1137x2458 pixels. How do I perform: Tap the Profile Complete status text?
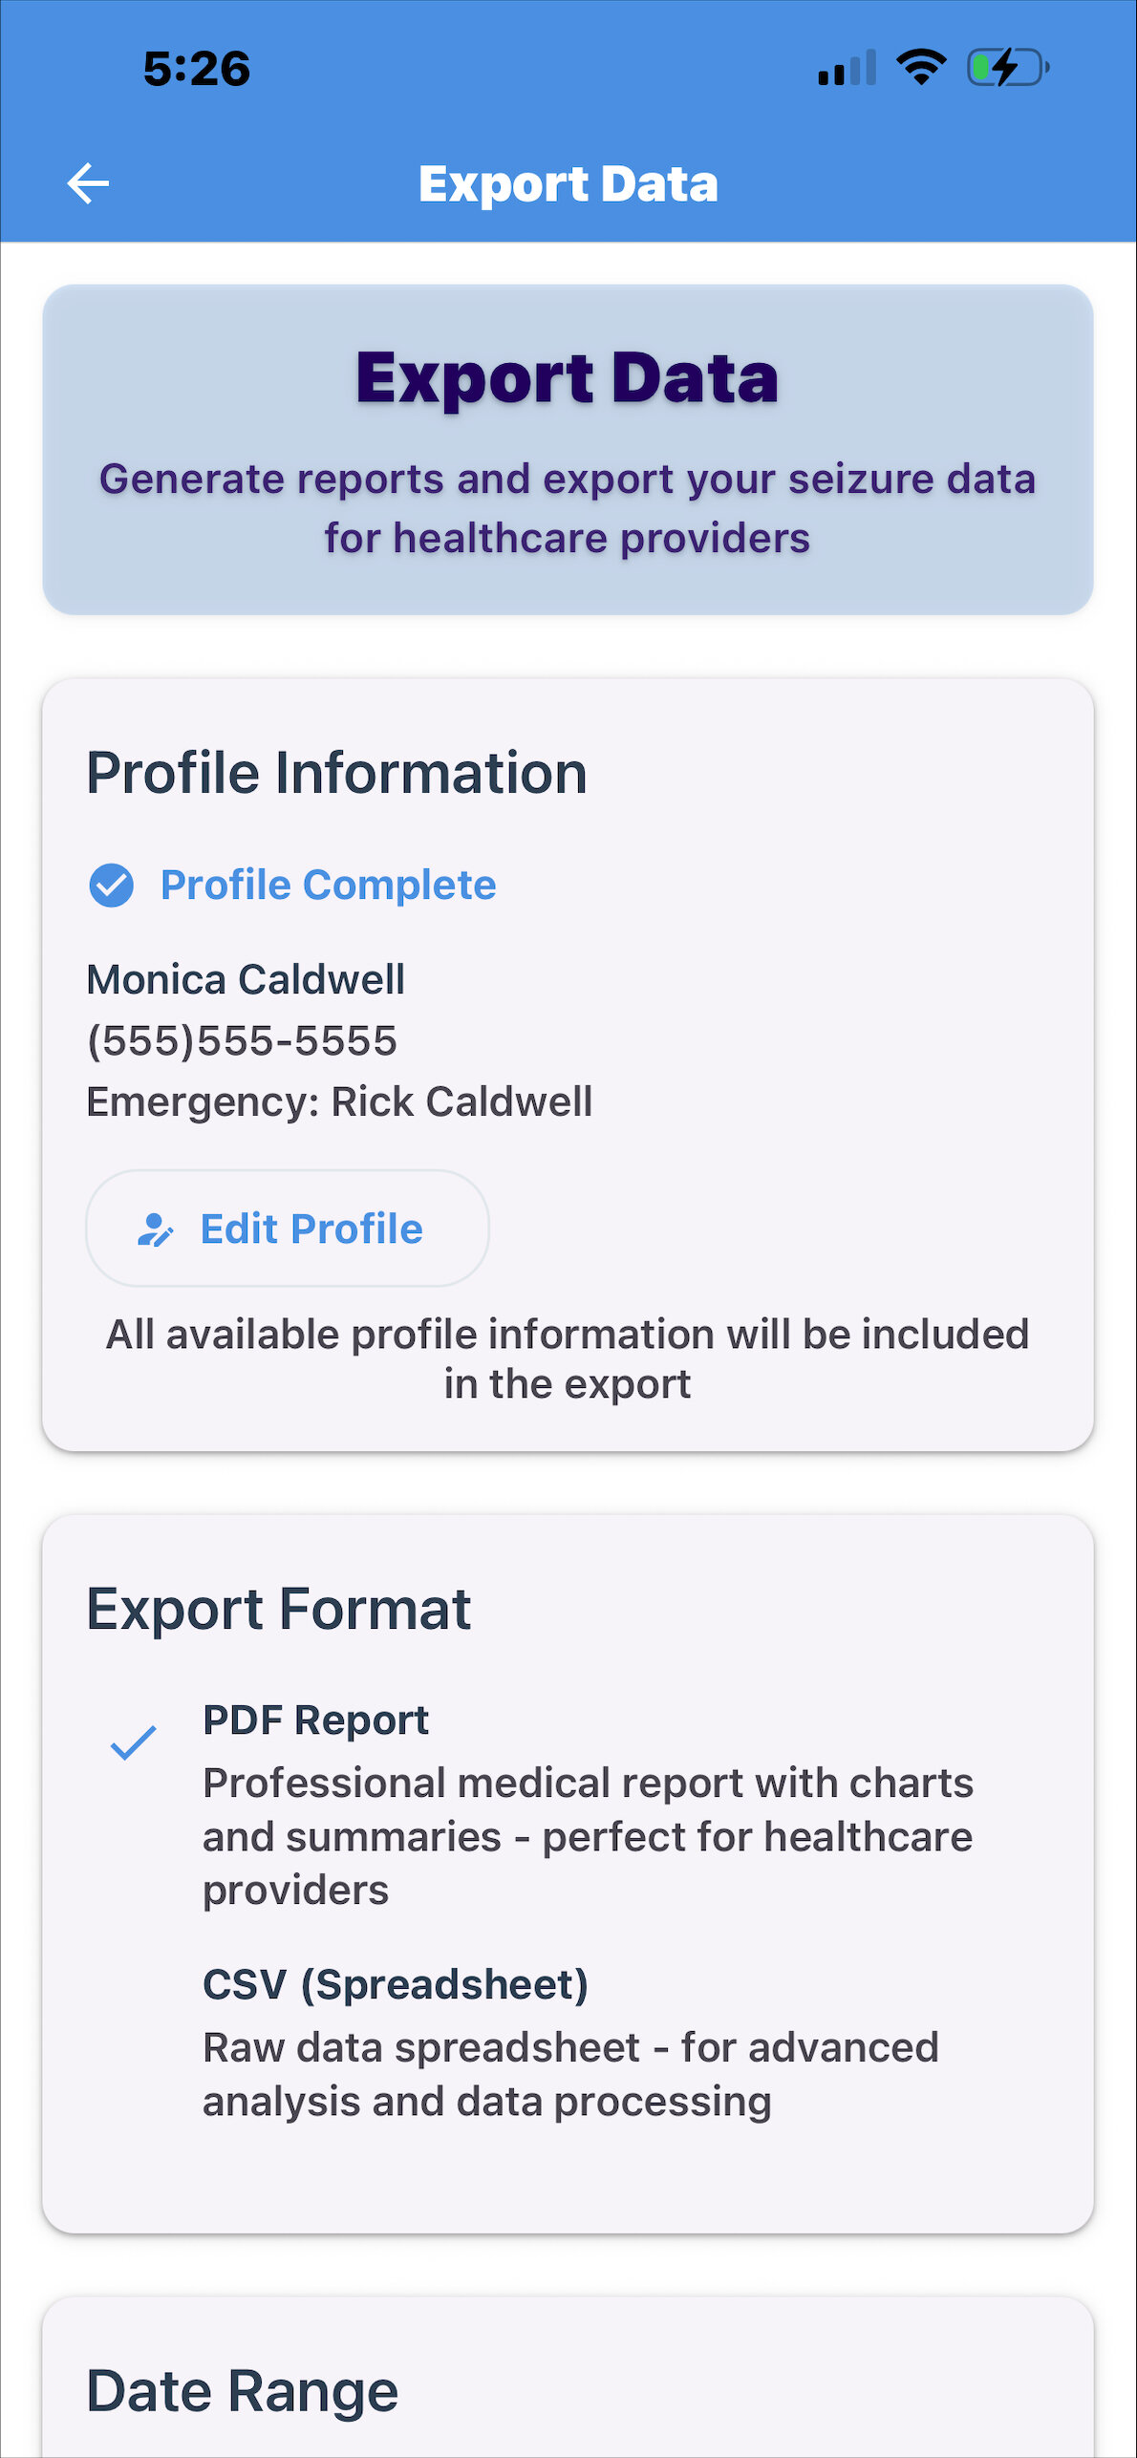coord(328,885)
